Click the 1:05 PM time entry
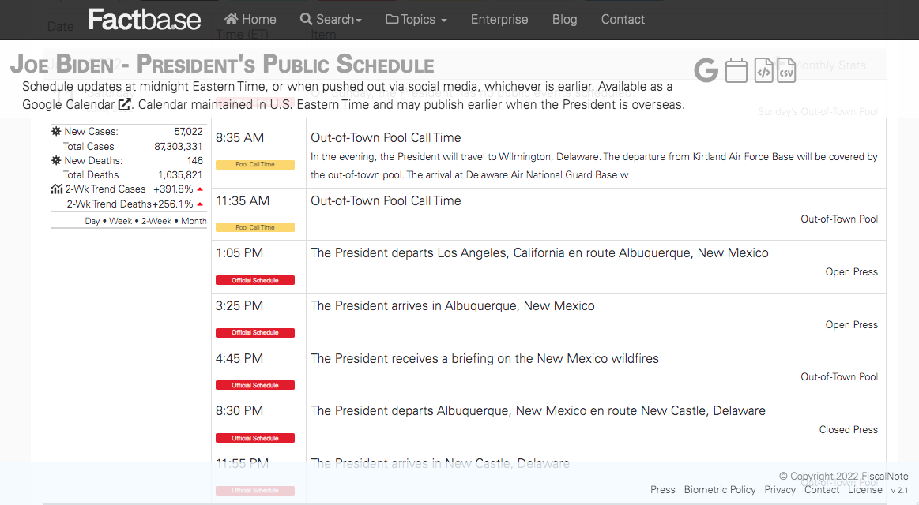This screenshot has height=505, width=919. pos(239,252)
